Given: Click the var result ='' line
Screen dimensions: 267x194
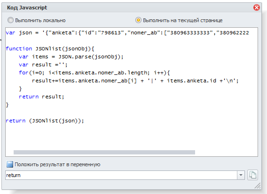Looking at the screenshot, I should (43, 65).
